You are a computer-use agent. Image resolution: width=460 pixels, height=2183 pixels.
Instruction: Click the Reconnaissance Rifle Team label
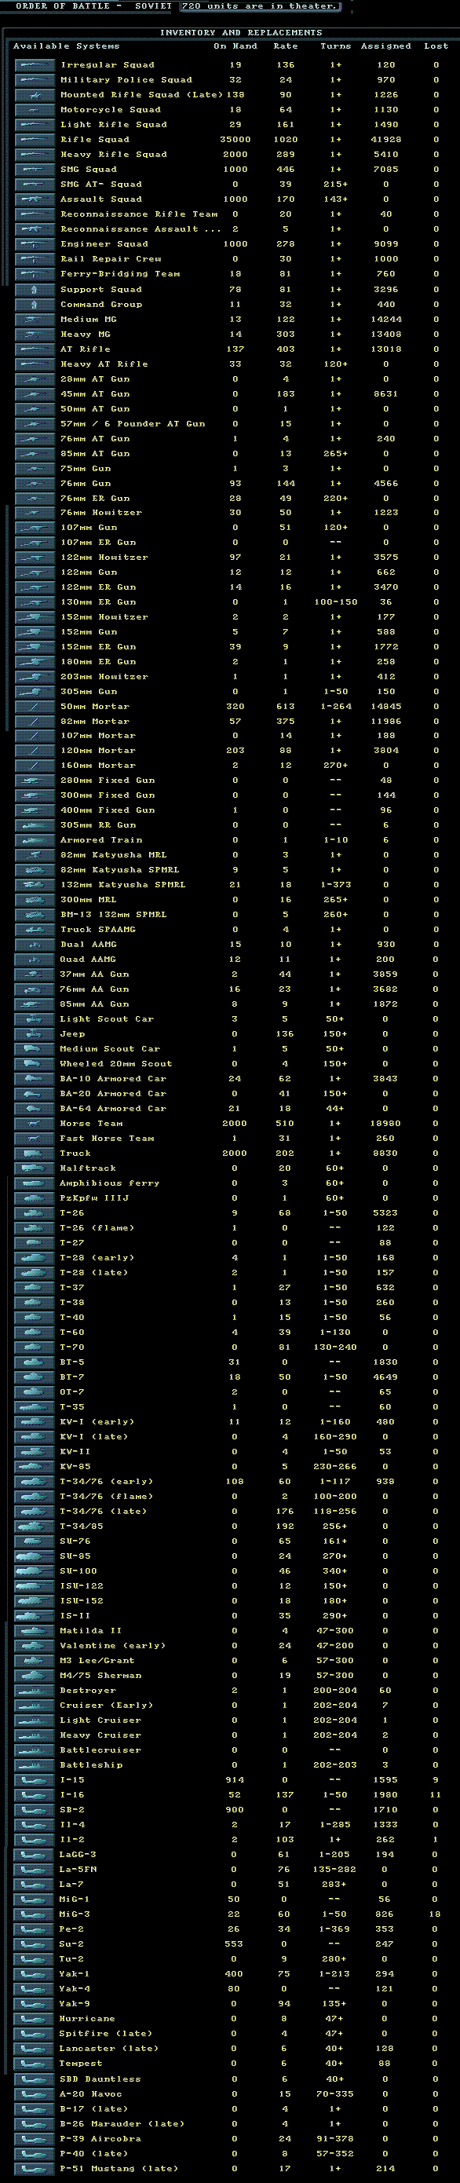(x=139, y=214)
